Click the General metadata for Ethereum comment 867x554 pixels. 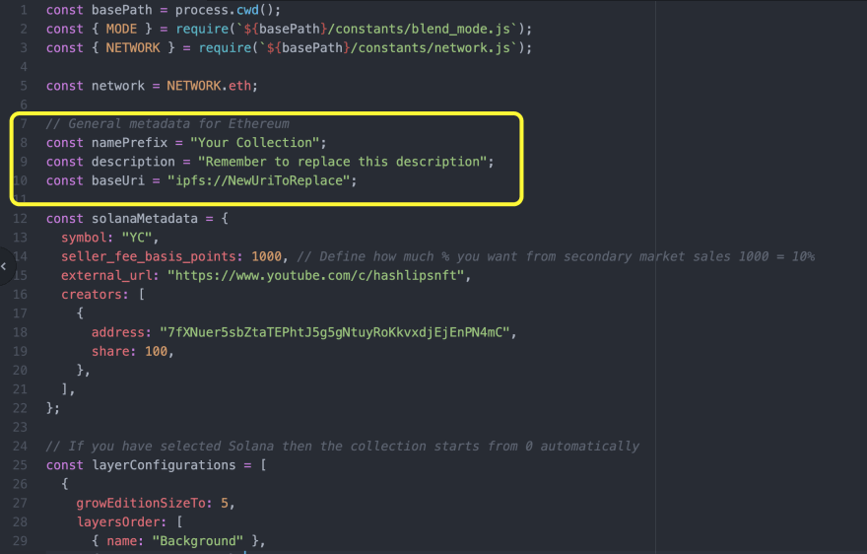point(167,124)
